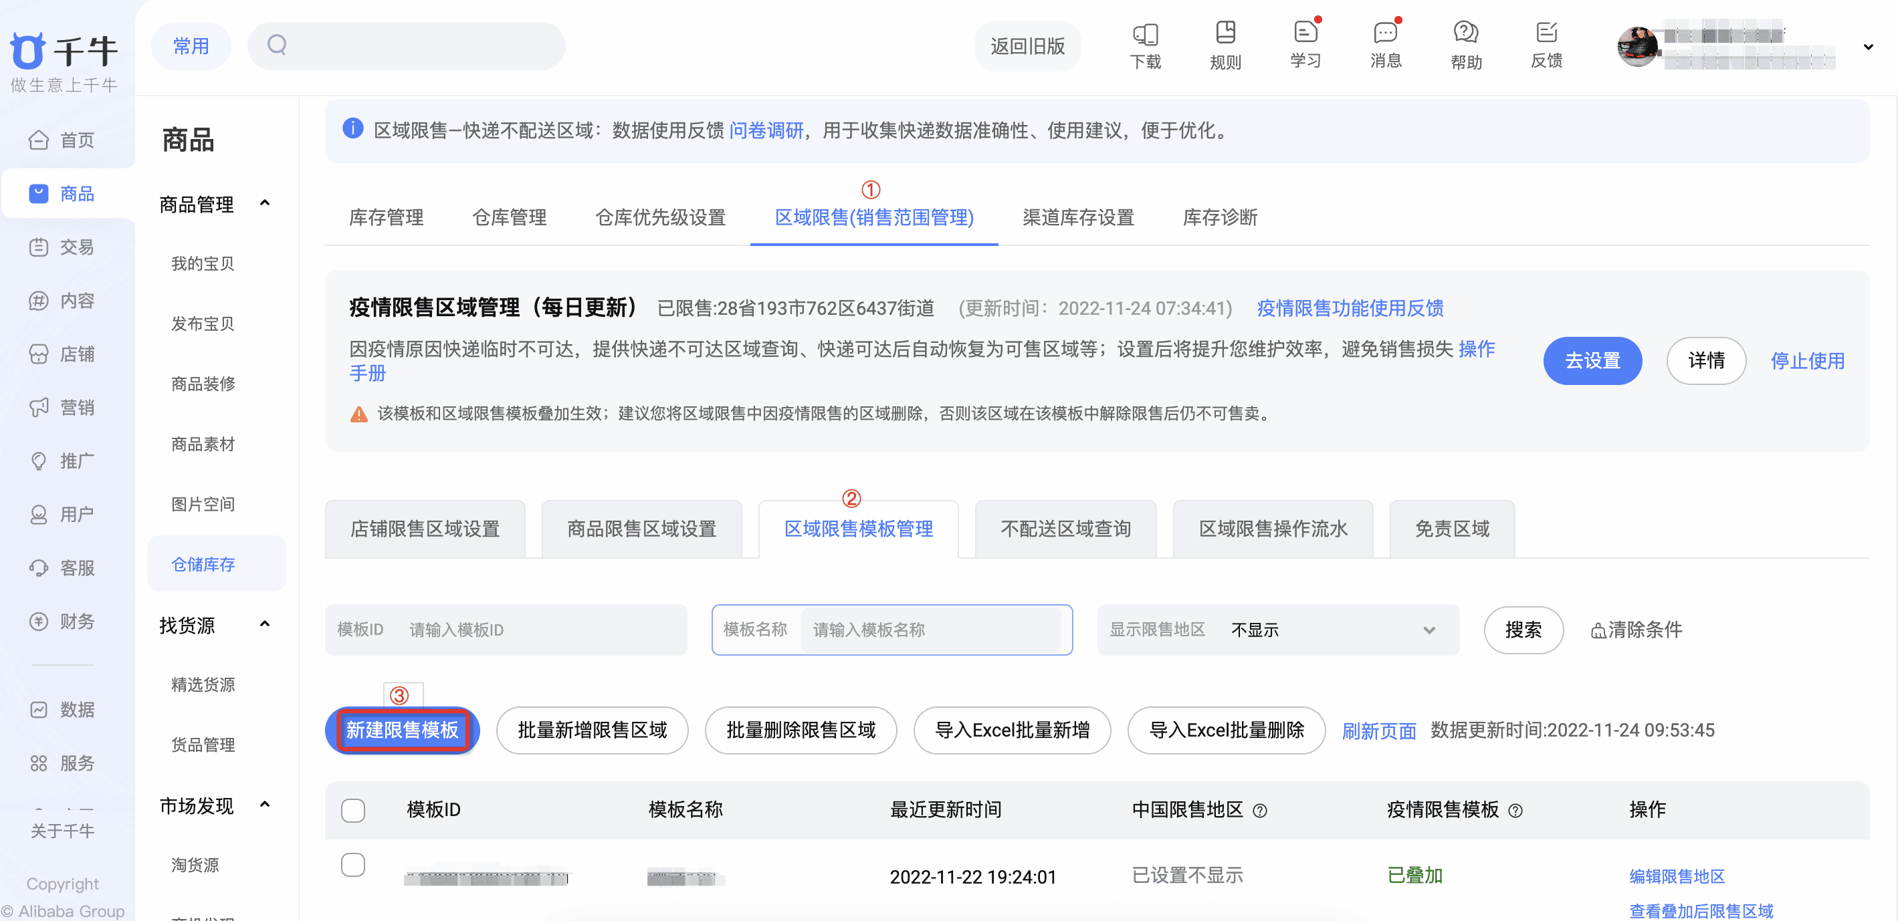Image resolution: width=1898 pixels, height=921 pixels.
Task: Collapse the 商品管理 section
Action: click(266, 204)
